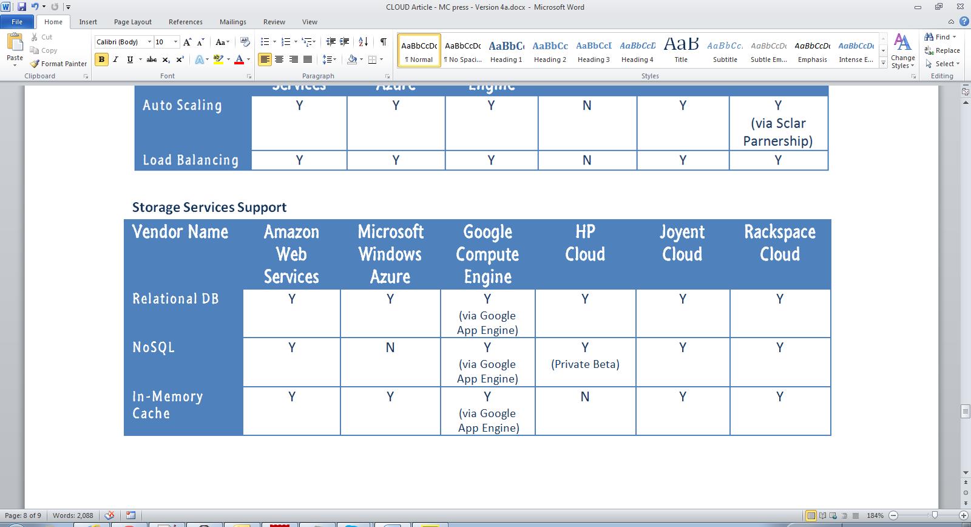Apply yellow text highlight color

coord(218,59)
